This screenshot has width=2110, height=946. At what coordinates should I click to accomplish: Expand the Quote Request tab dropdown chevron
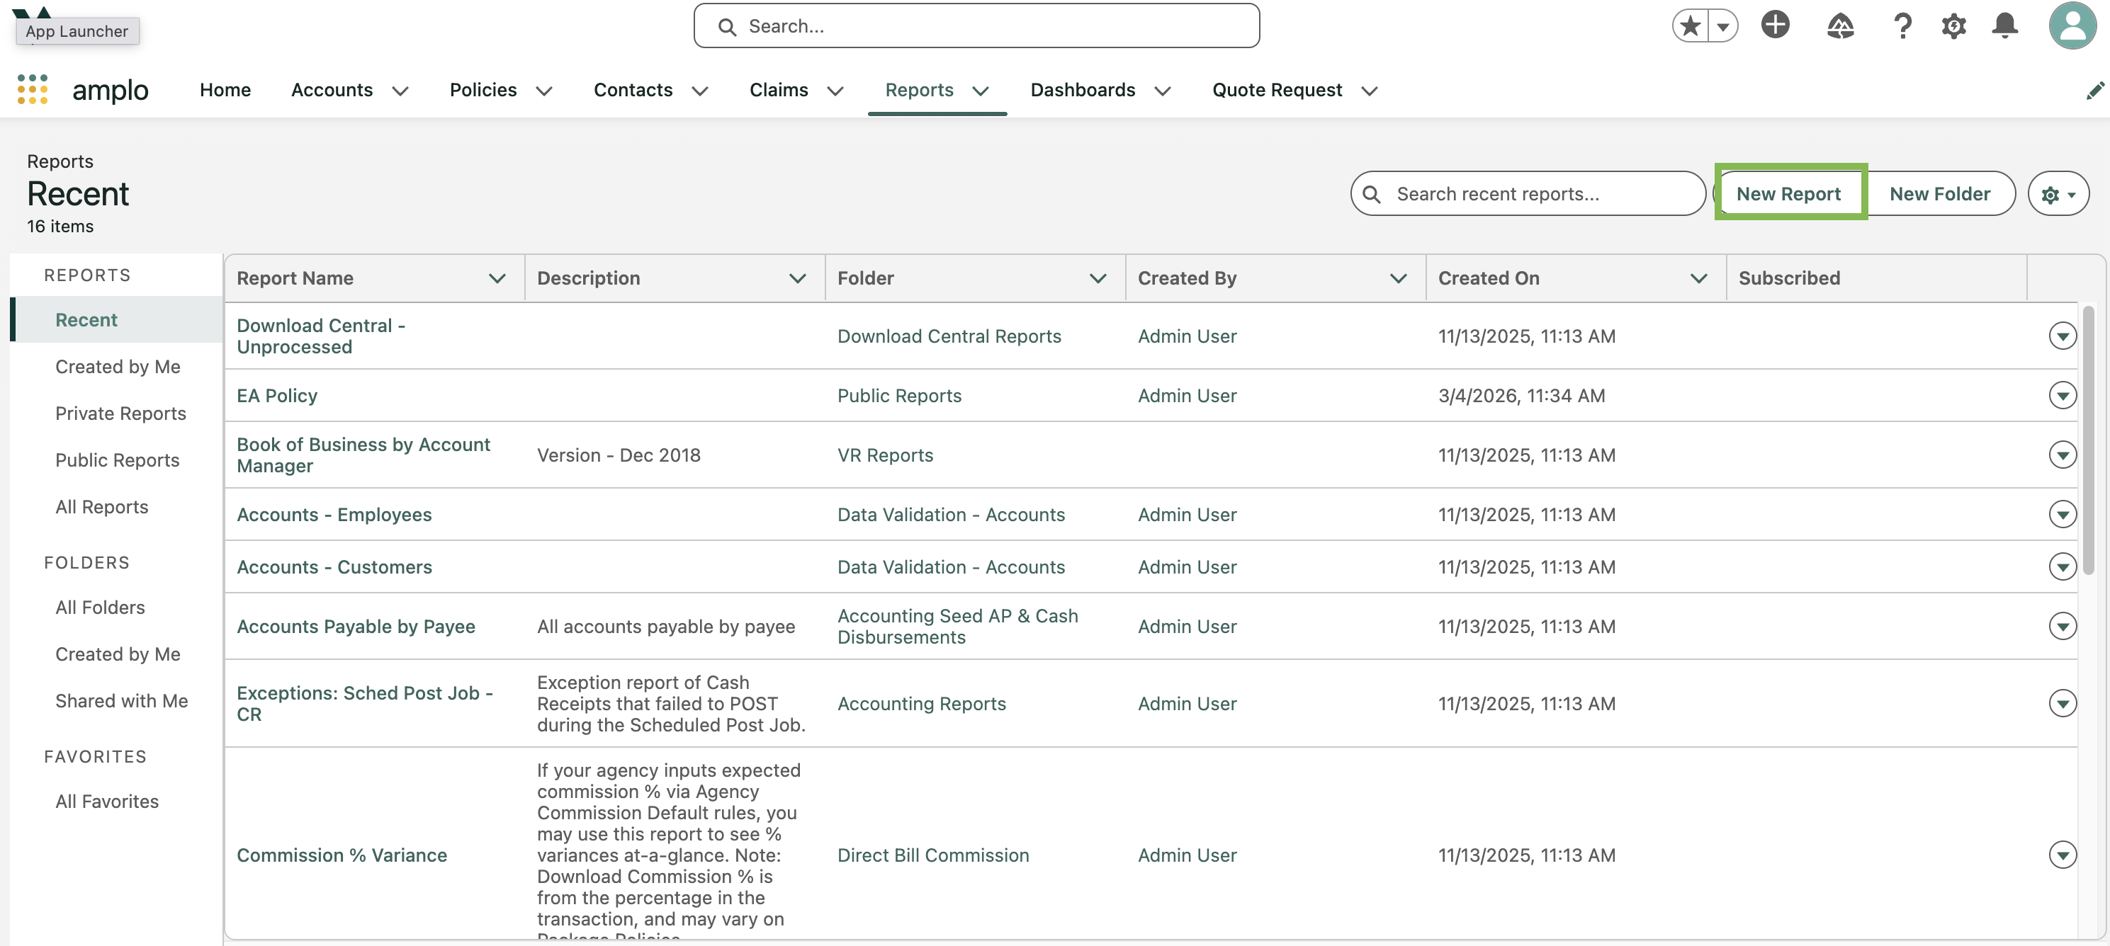pyautogui.click(x=1369, y=91)
